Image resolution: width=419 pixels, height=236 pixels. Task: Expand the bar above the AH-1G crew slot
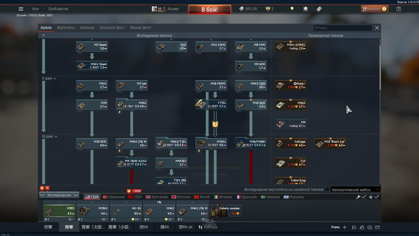(x=126, y=203)
